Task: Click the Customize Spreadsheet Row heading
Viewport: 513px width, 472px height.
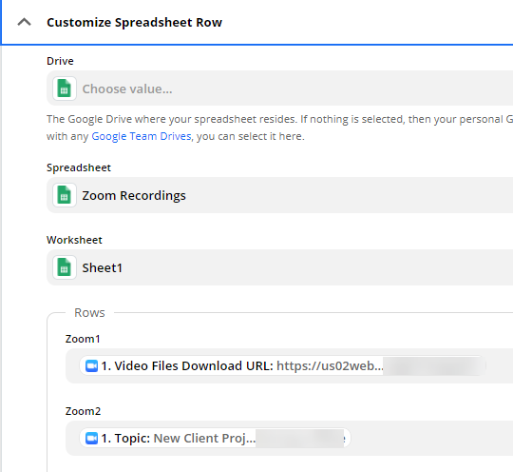Action: click(135, 22)
